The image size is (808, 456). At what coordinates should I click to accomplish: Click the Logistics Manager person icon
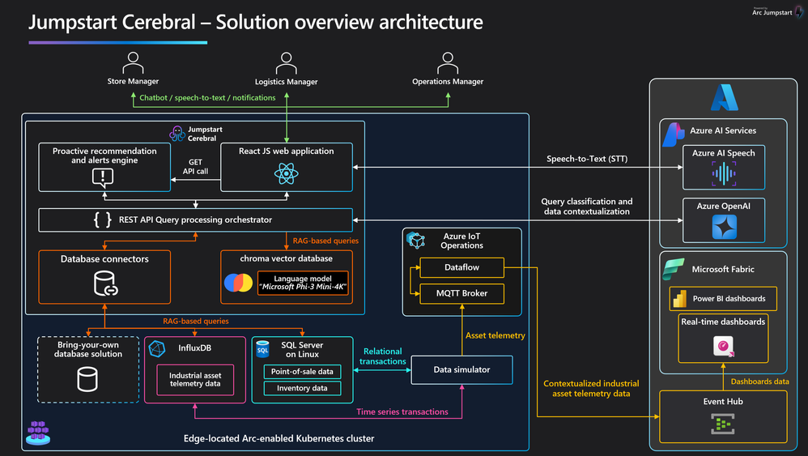[x=286, y=63]
